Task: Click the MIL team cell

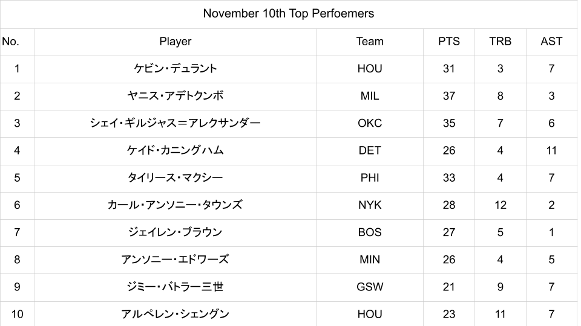Action: [370, 96]
